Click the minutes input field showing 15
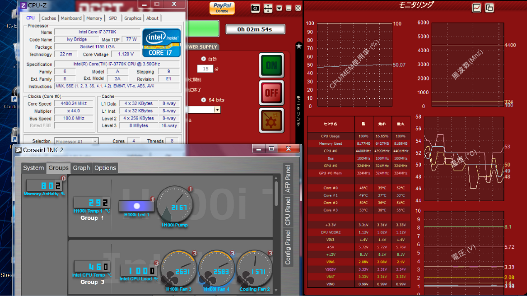This screenshot has width=527, height=296. coord(205,69)
